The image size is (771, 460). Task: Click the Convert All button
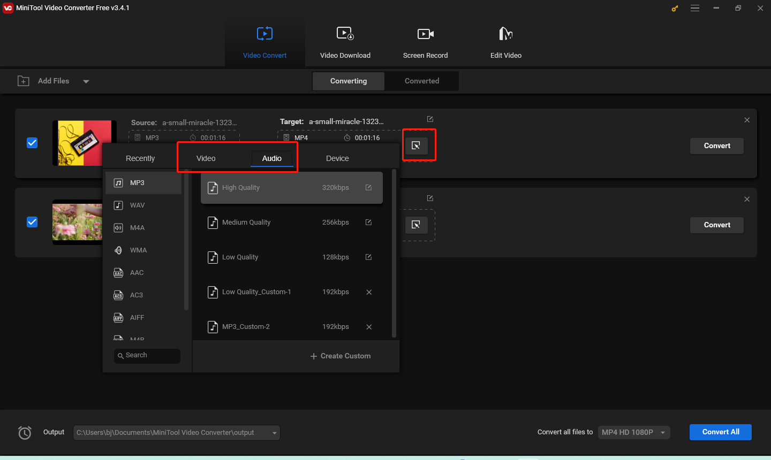tap(721, 432)
